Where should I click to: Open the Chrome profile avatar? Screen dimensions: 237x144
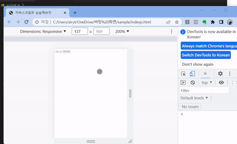pos(229,22)
